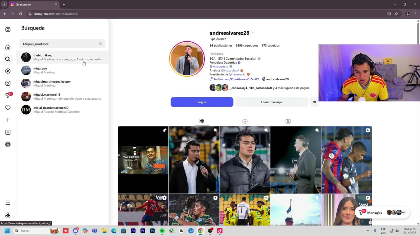The image size is (420, 236).
Task: Bookmark this page star icon
Action: click(x=396, y=14)
